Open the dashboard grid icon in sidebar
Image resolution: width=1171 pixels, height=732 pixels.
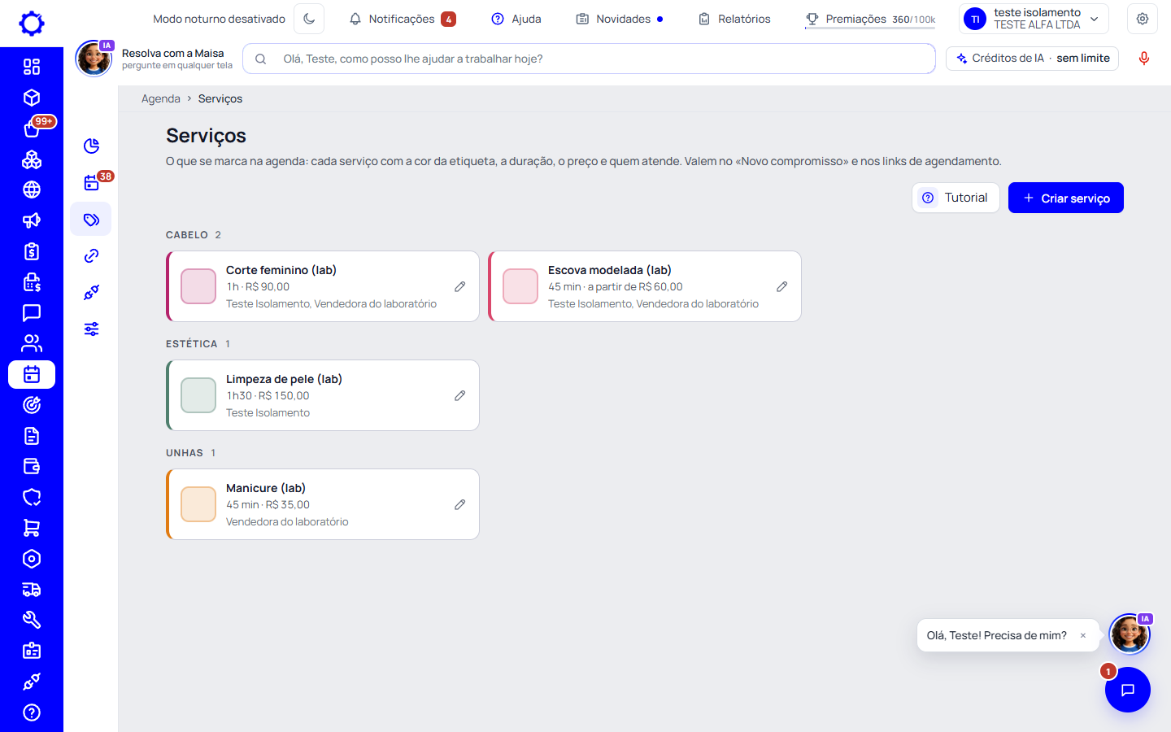click(32, 67)
